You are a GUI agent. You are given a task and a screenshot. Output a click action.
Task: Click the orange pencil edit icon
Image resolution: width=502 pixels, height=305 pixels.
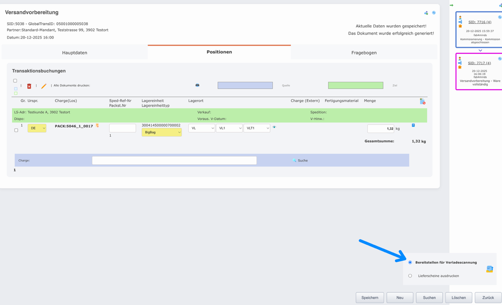pyautogui.click(x=44, y=86)
